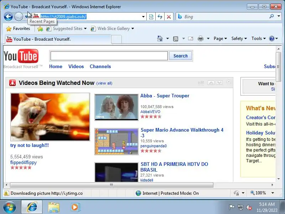The height and width of the screenshot is (214, 285).
Task: Select the YouTube - Broadcast Yourself tab
Action: [x=58, y=39]
